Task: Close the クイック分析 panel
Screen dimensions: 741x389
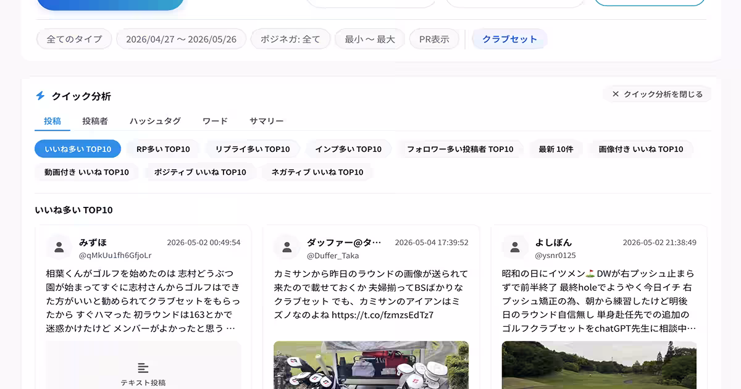Action: (x=657, y=94)
